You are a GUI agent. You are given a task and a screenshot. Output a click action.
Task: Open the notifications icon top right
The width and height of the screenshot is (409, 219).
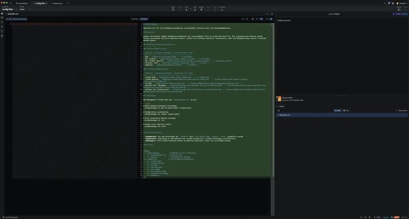click(389, 4)
